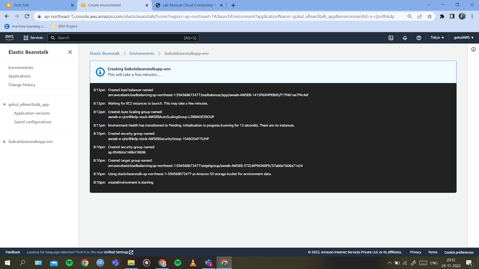Screen dimensions: 479x269
Task: Open the AWS console home logo
Action: pyautogui.click(x=9, y=38)
